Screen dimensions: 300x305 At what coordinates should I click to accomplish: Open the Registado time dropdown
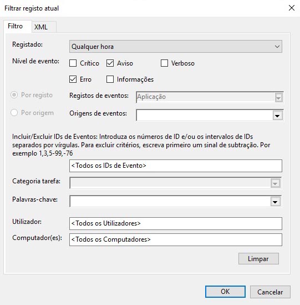pyautogui.click(x=176, y=47)
